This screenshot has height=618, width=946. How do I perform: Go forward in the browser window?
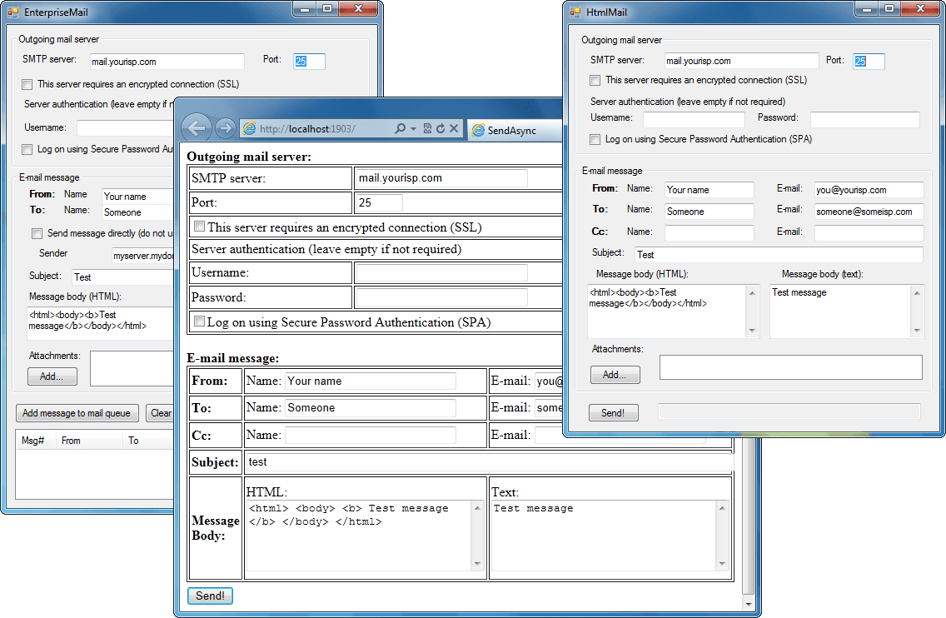[x=225, y=128]
